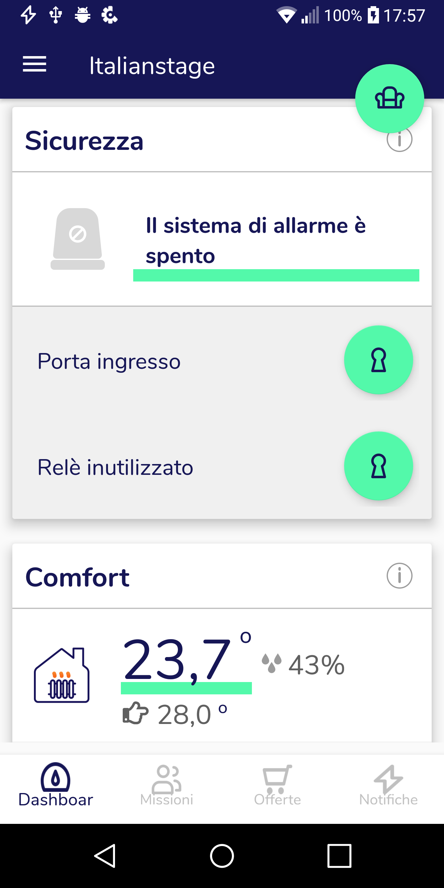Tap the alarm system status text

tap(255, 240)
